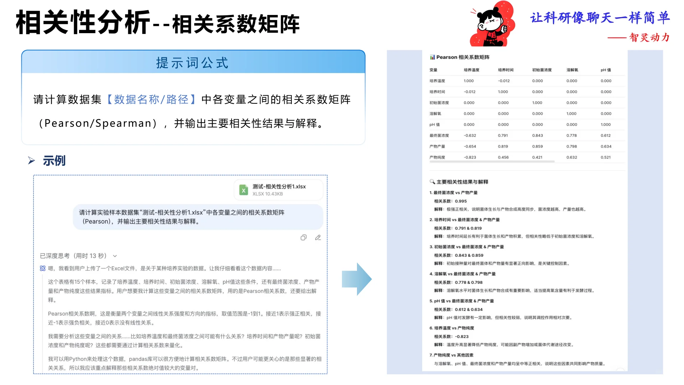684x385 pixels.
Task: Click the 培养温度 column header in matrix
Action: coord(471,70)
